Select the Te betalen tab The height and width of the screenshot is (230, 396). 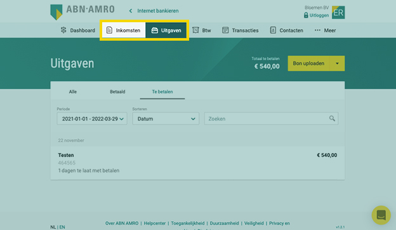click(x=162, y=91)
